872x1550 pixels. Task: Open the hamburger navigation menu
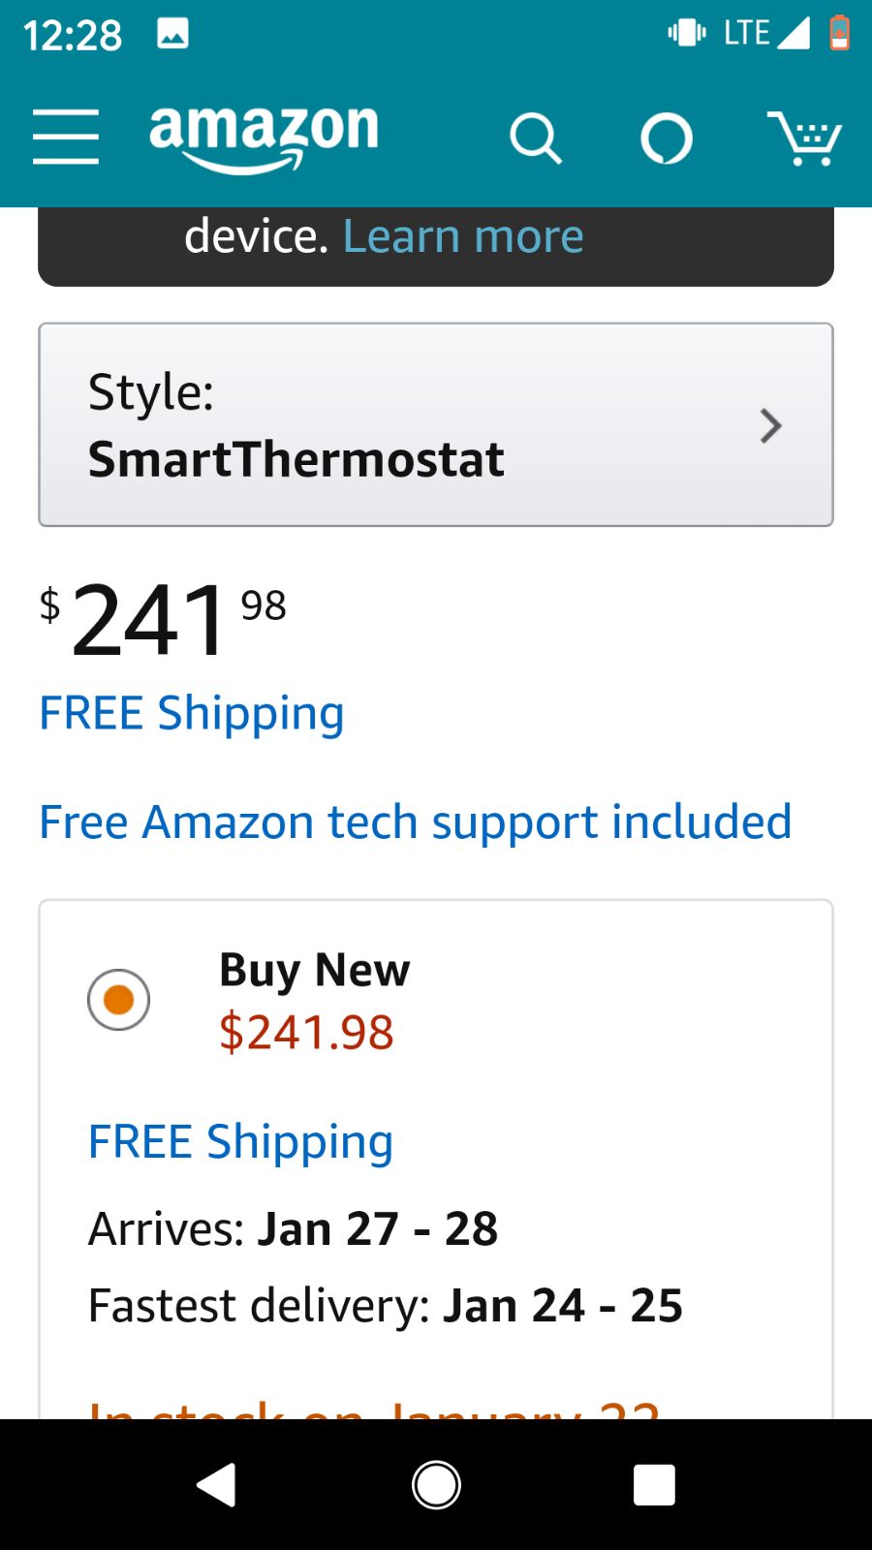tap(66, 137)
